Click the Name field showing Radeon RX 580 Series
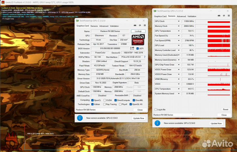Image resolution: width=237 pixels, height=152 pixels. pos(110,31)
